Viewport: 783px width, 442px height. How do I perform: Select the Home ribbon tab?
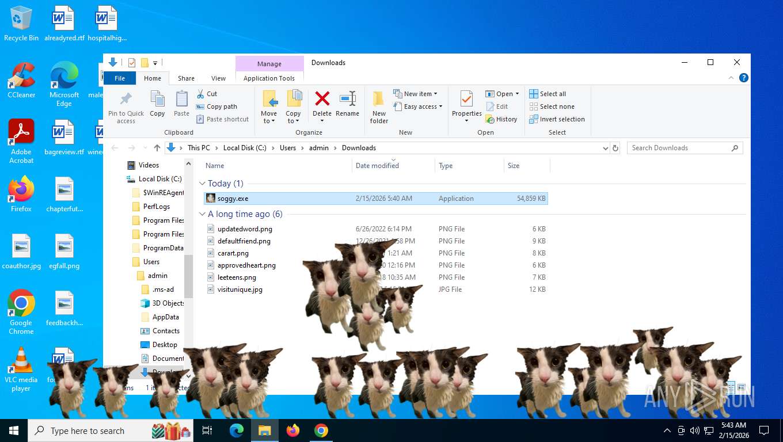[153, 78]
